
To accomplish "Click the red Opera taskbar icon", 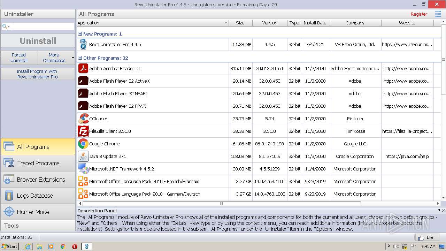I will point(75,246).
